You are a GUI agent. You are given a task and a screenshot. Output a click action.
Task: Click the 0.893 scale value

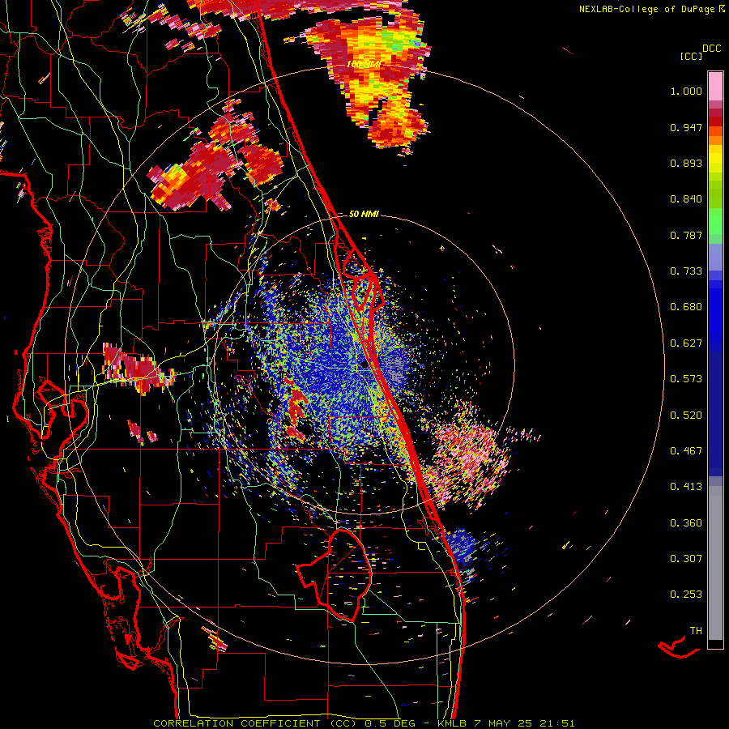(686, 163)
